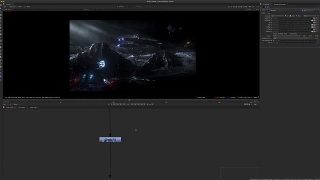320x180 pixels.
Task: Click the mix luminance slider track
Action: point(298,40)
